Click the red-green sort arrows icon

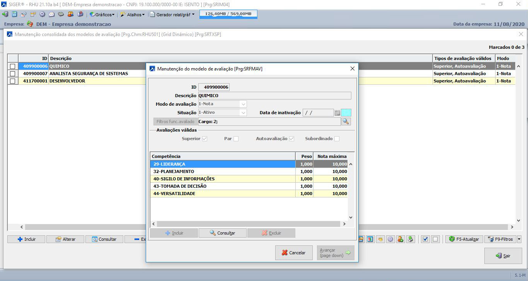[x=370, y=239]
